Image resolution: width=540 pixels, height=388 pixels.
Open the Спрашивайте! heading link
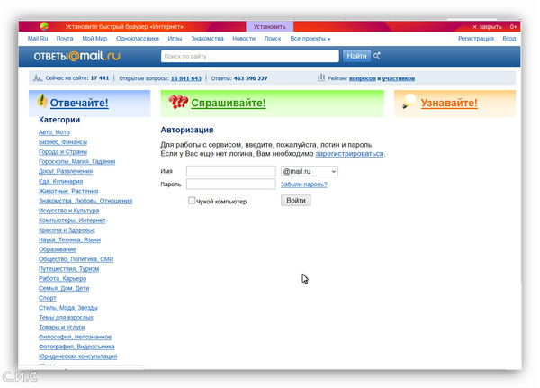(229, 103)
